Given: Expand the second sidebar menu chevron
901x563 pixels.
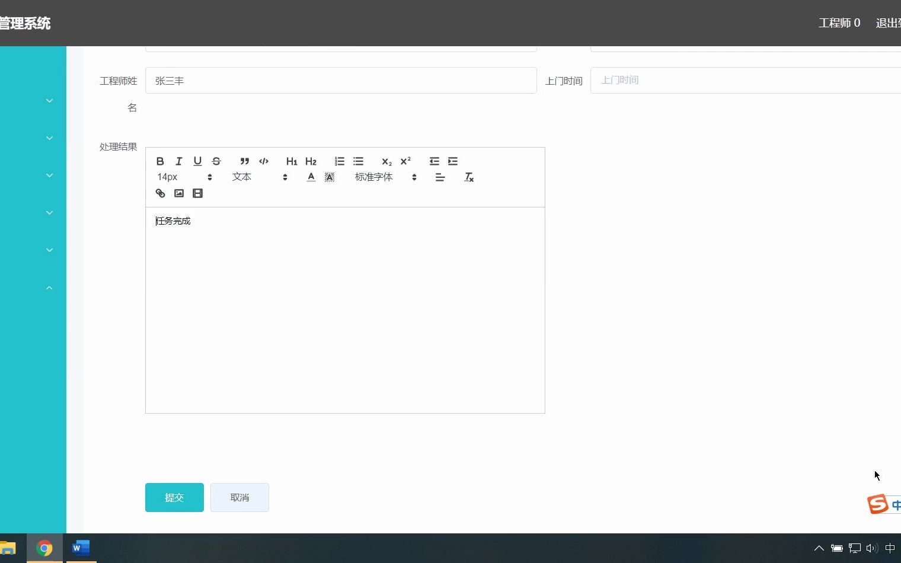Looking at the screenshot, I should coord(50,138).
